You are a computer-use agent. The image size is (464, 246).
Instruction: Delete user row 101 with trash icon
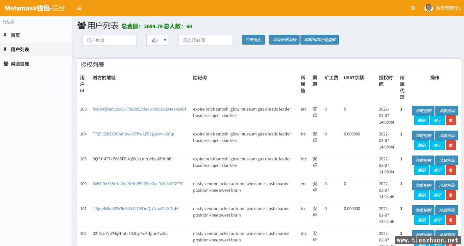click(x=451, y=220)
